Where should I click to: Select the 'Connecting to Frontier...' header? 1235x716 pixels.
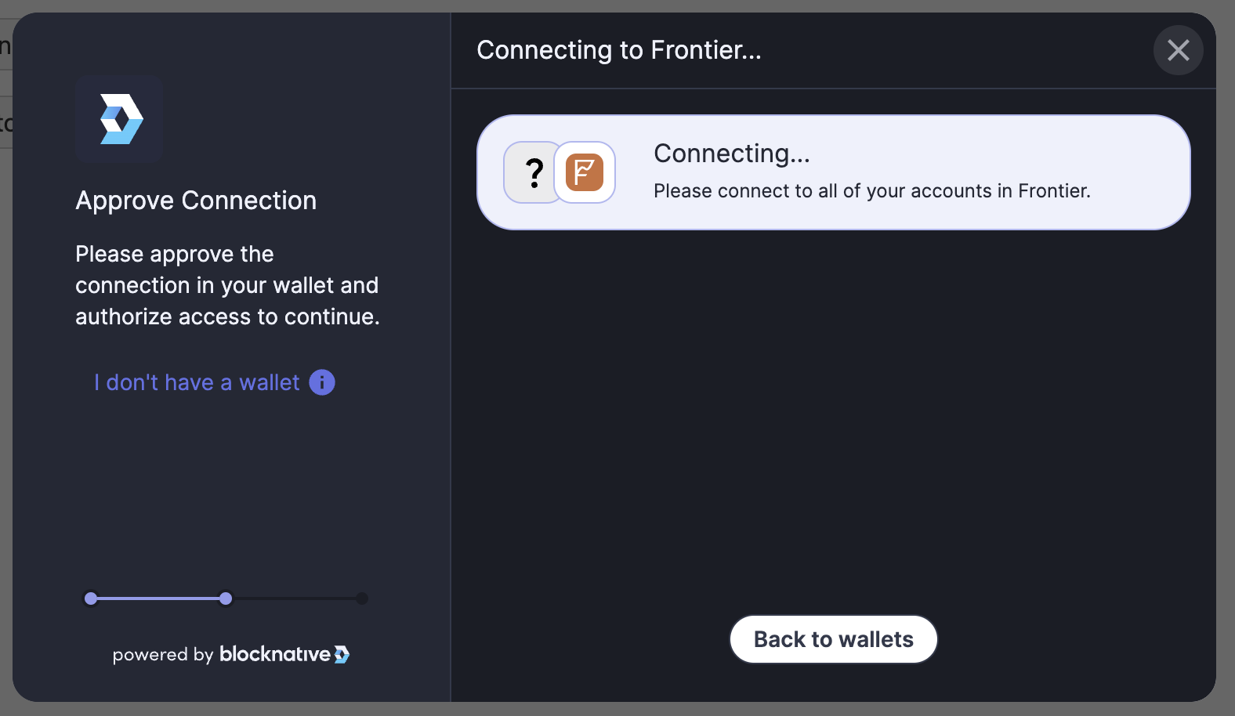[x=619, y=49]
